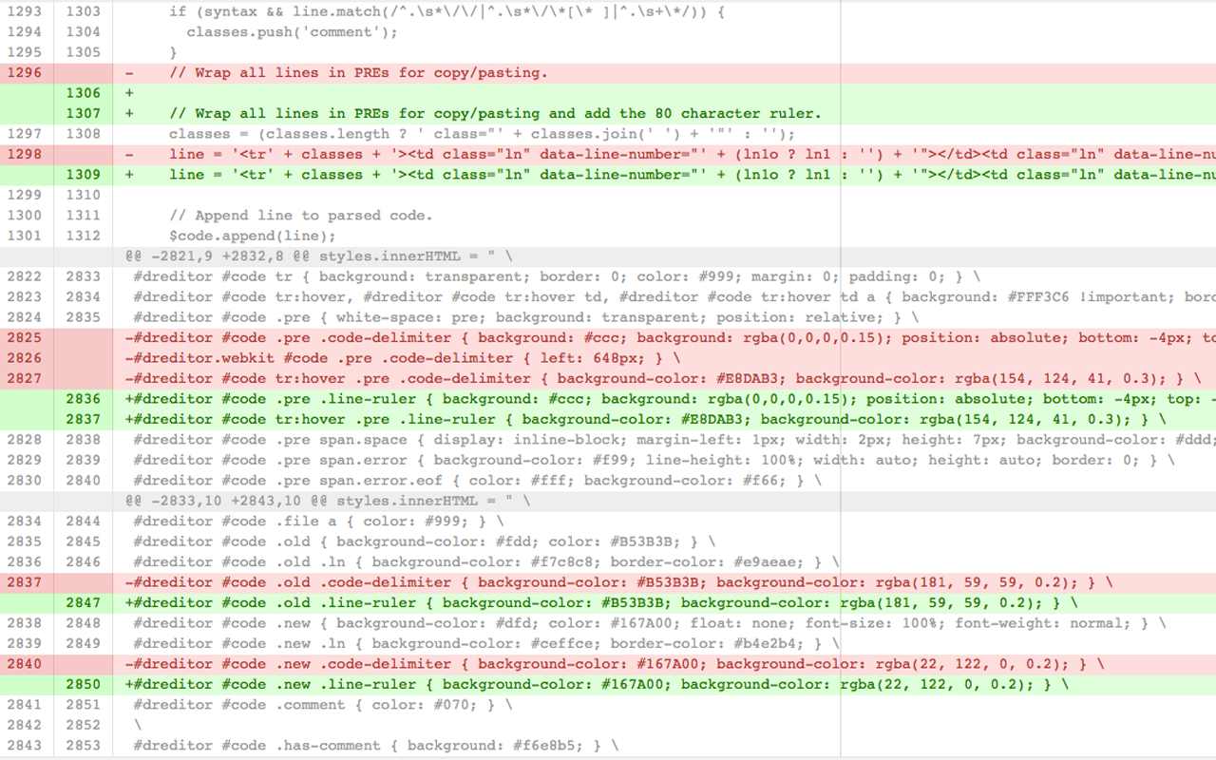1216x760 pixels.
Task: Select the ".comment { color: #070; }" line
Action: (322, 704)
